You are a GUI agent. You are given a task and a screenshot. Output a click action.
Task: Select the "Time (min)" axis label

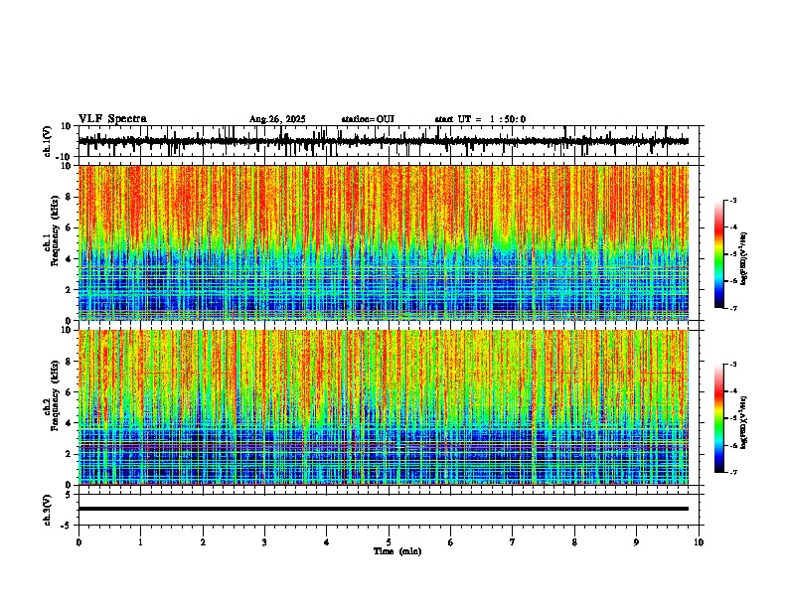(397, 551)
